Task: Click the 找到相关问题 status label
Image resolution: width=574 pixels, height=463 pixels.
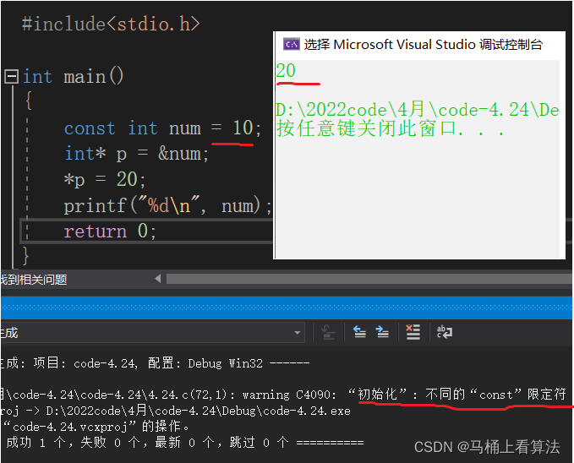Action: (x=34, y=279)
